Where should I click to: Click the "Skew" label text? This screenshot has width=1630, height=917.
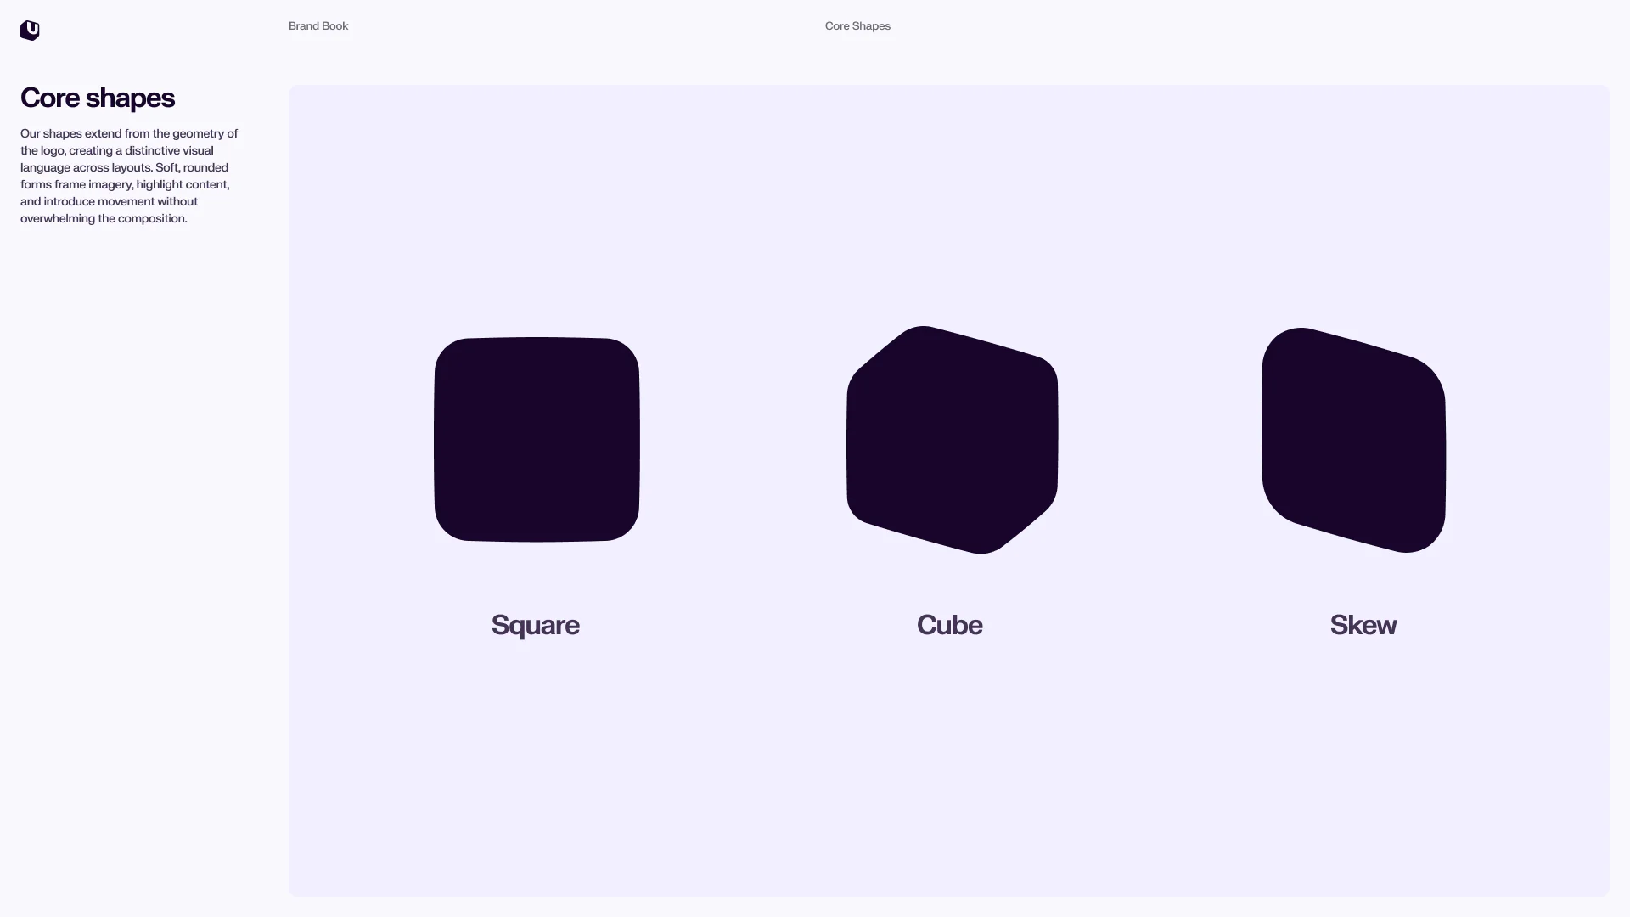(x=1363, y=625)
